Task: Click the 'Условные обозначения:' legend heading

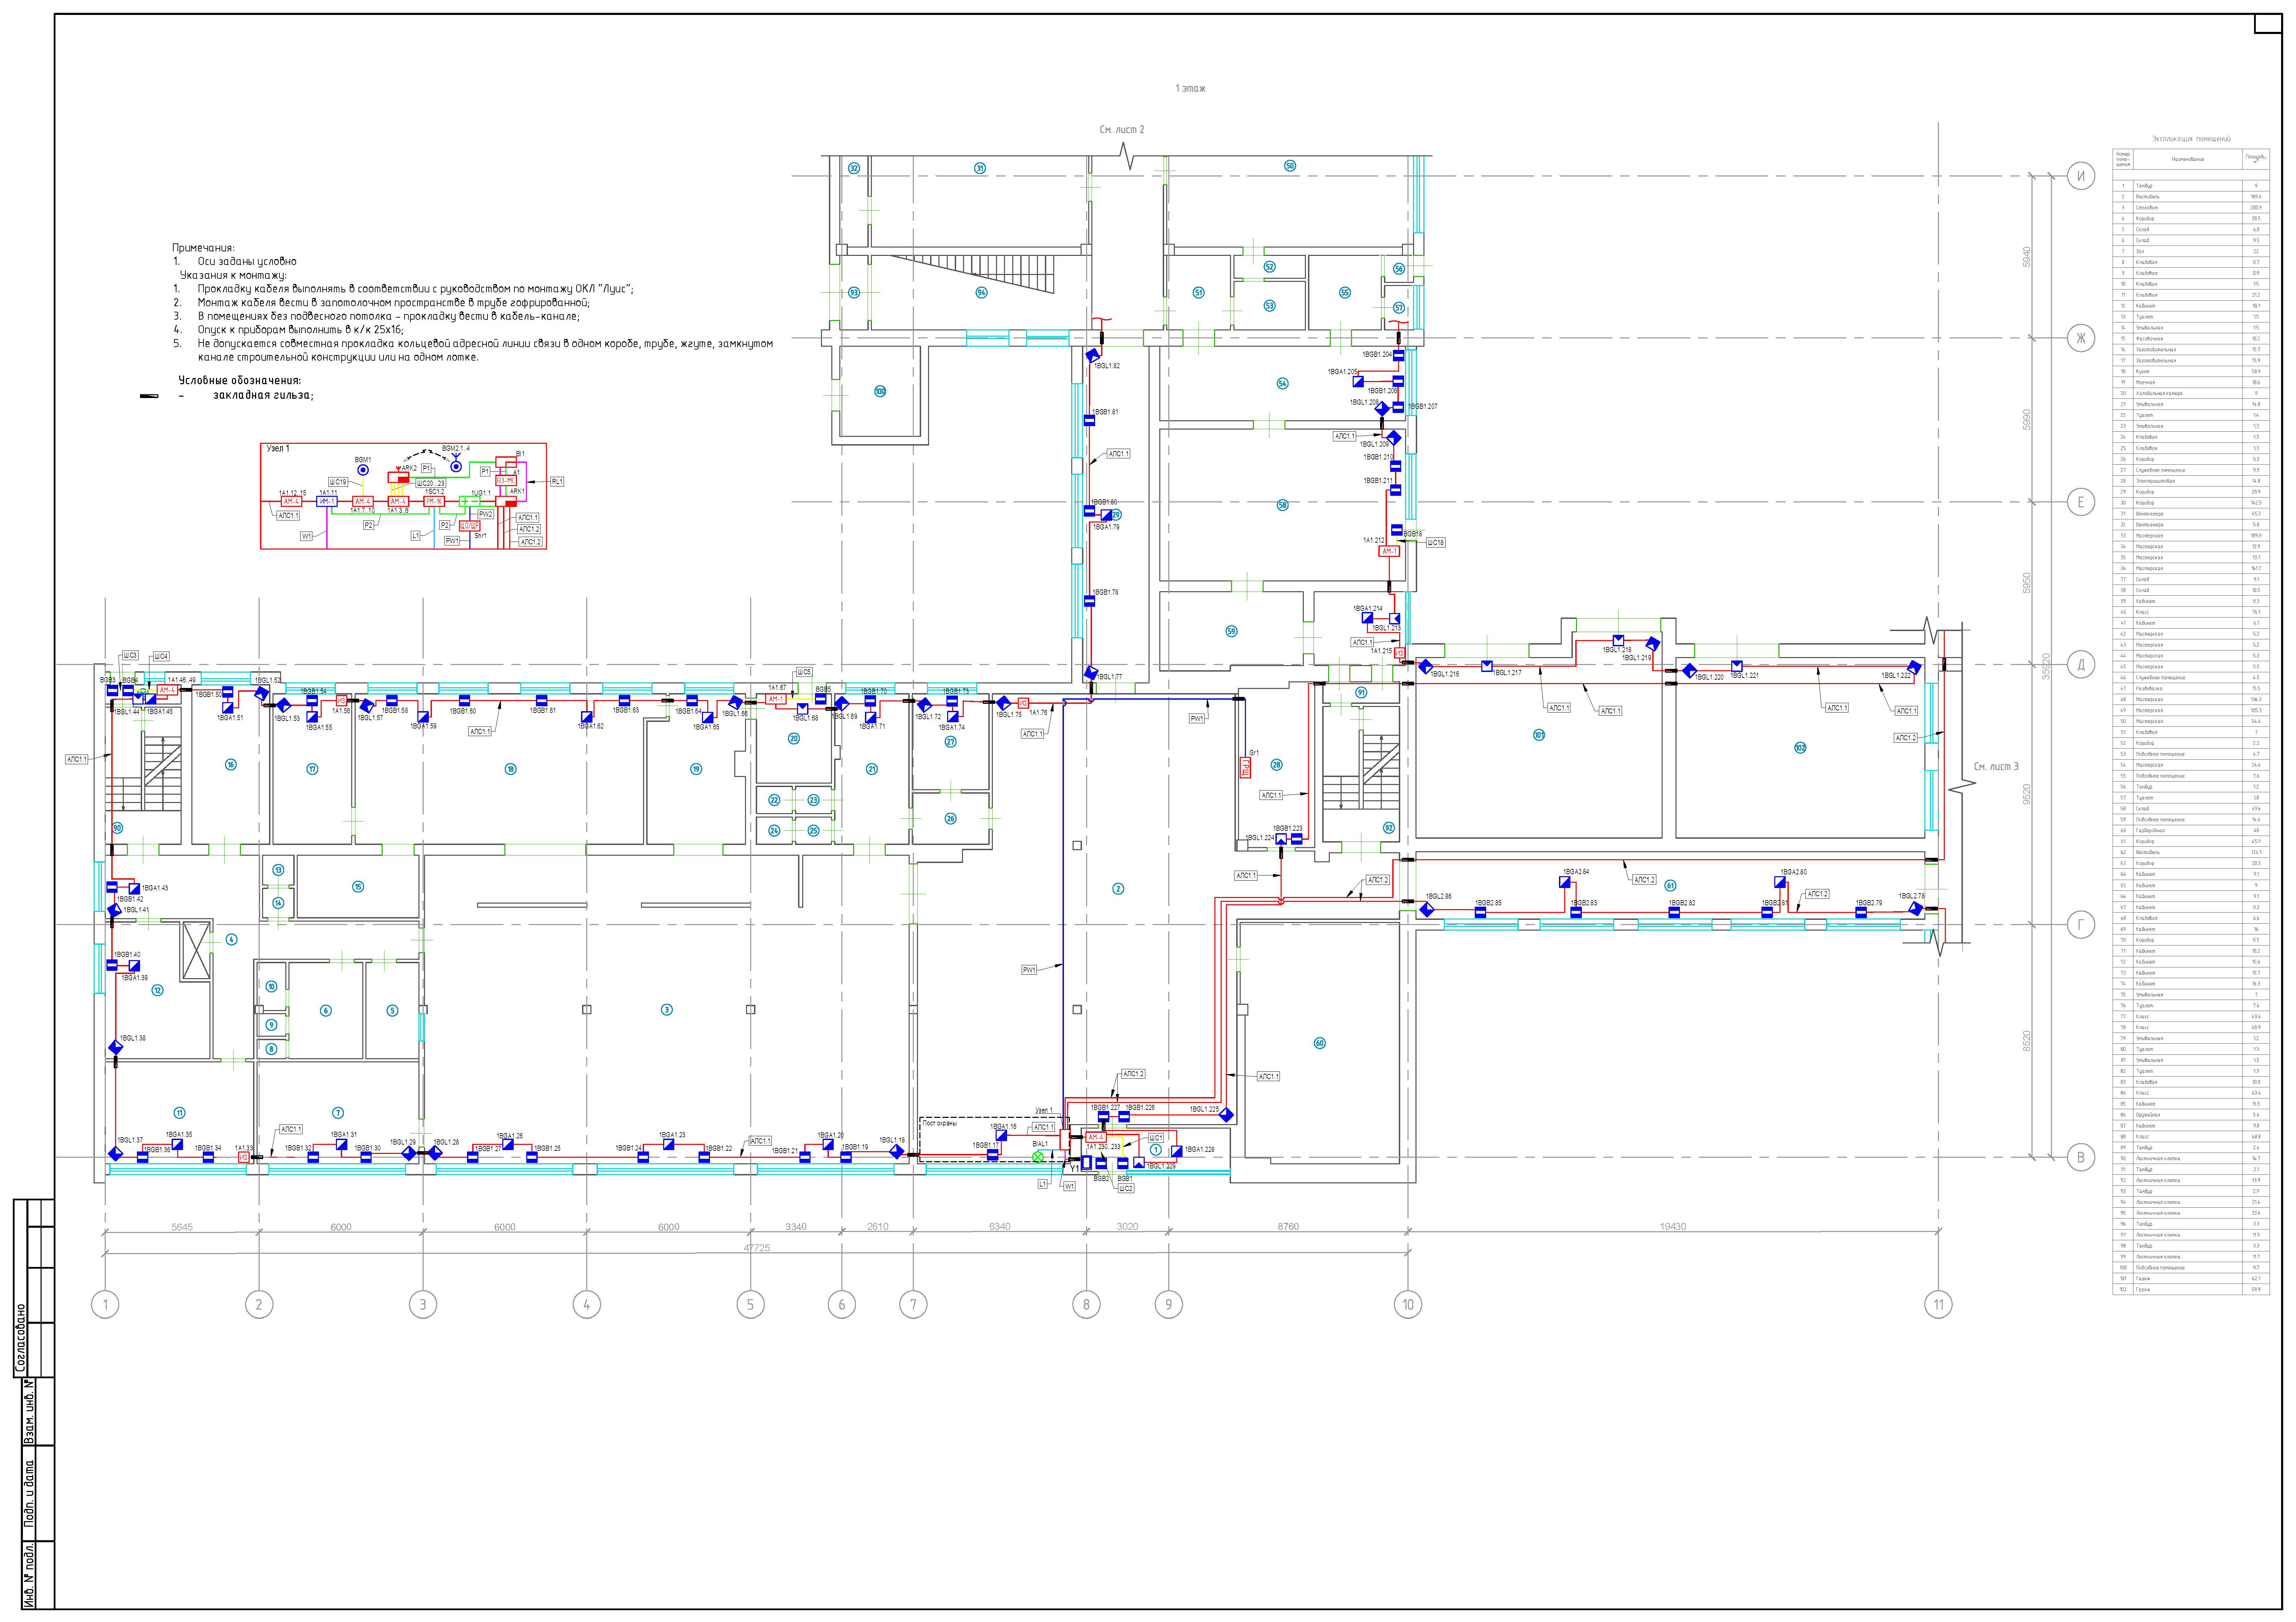Action: pos(240,380)
